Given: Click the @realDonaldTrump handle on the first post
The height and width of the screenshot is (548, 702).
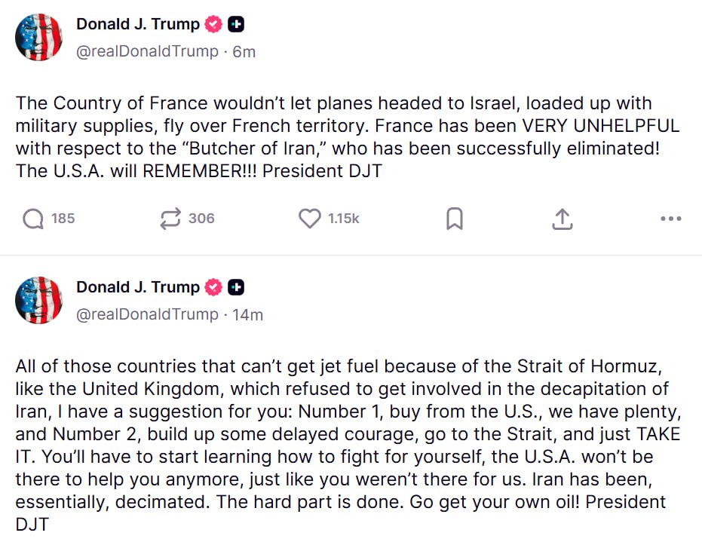Looking at the screenshot, I should (147, 51).
